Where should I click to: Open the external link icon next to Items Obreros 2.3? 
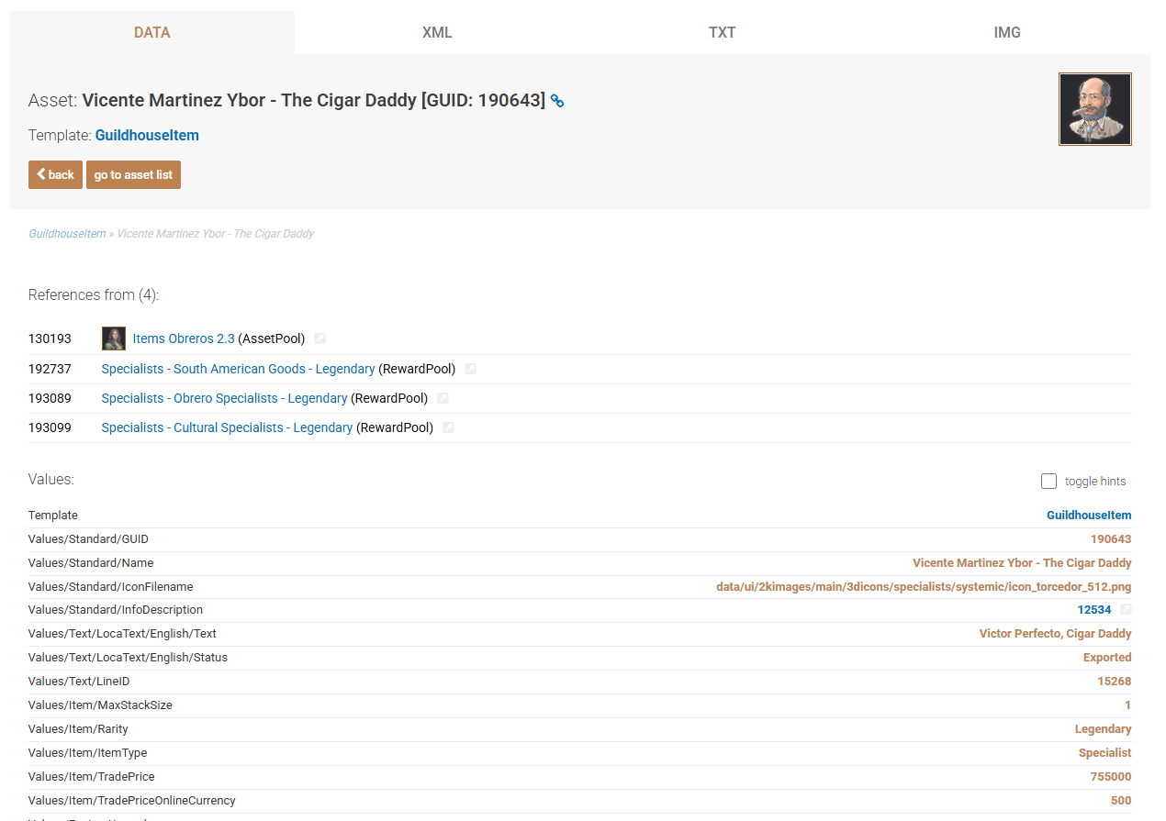pyautogui.click(x=320, y=339)
